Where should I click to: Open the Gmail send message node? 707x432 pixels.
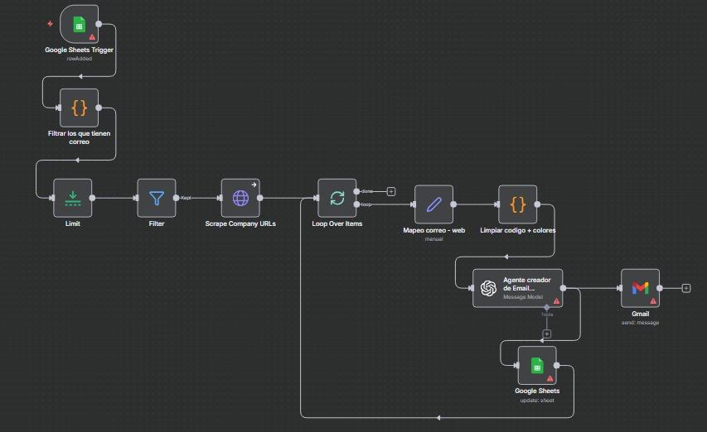pos(640,288)
